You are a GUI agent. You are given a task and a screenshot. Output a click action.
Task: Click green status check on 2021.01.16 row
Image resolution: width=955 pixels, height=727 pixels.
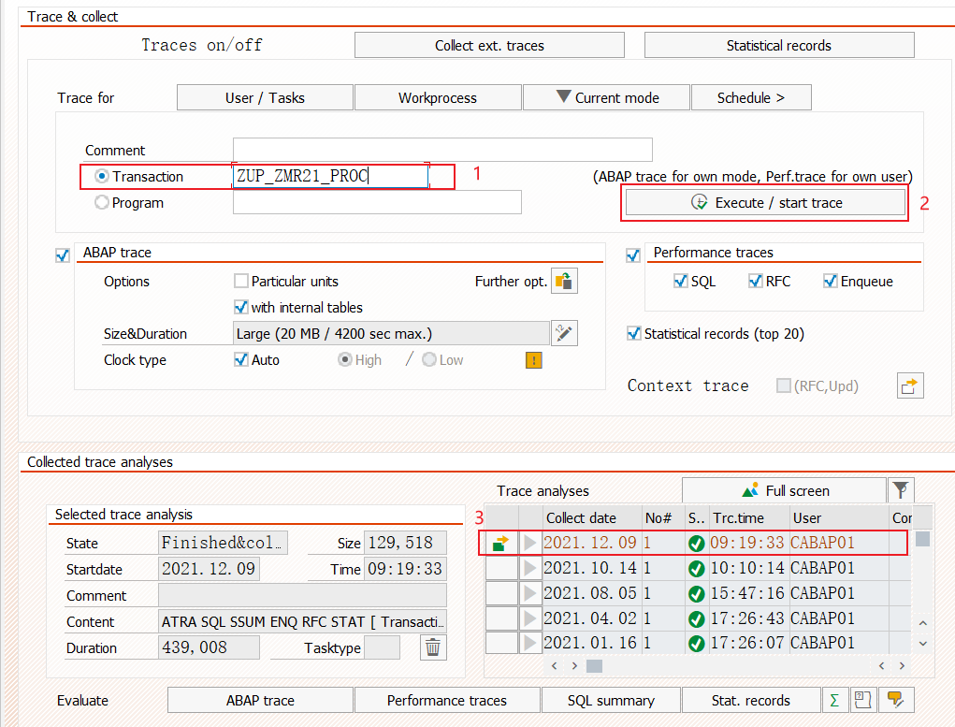tap(696, 644)
